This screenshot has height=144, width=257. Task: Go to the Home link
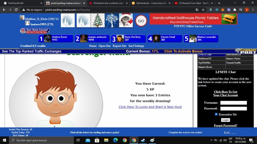[x=93, y=46]
